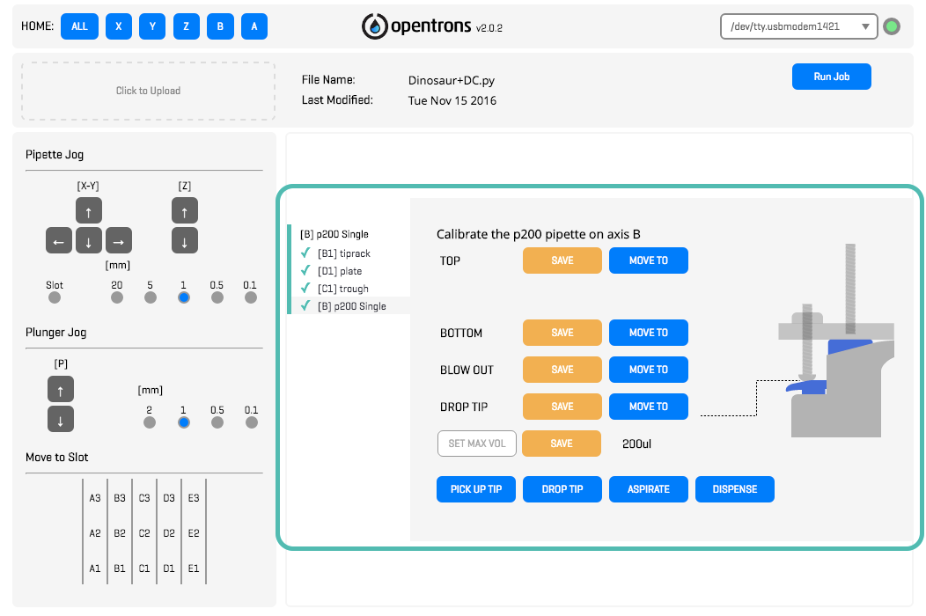
Task: Choose 0.5 mm plunger jog increment
Action: click(217, 422)
